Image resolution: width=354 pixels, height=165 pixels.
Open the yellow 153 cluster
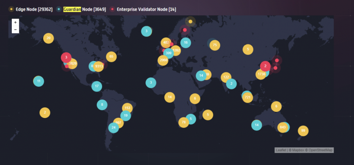click(x=127, y=108)
